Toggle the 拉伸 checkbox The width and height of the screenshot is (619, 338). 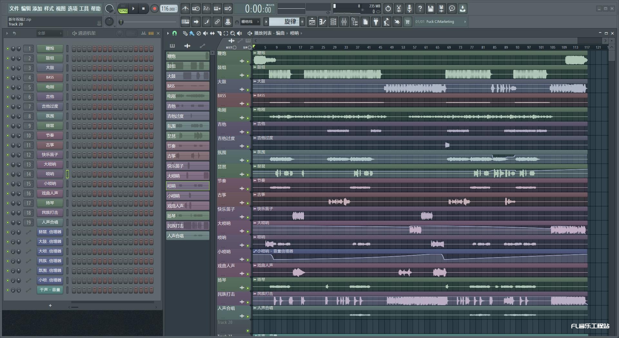(250, 47)
